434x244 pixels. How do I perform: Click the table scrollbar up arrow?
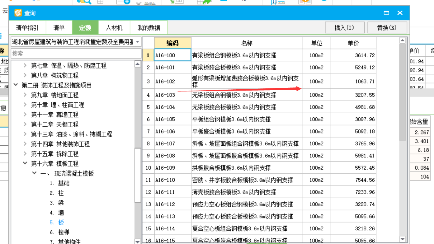pyautogui.click(x=403, y=40)
